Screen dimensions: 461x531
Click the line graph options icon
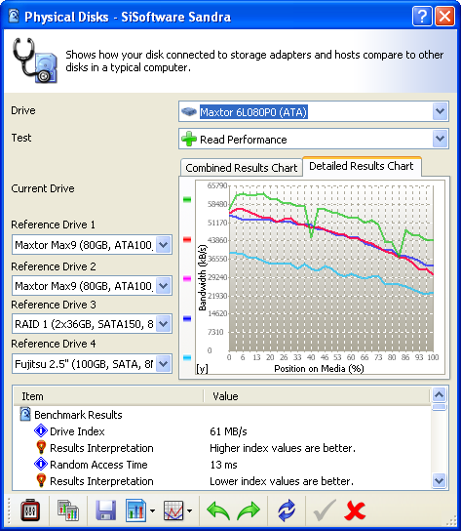click(x=173, y=510)
